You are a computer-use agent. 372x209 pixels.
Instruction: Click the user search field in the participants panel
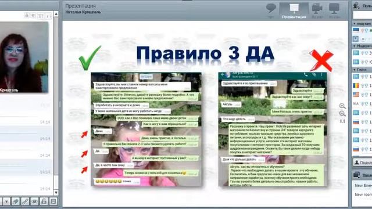[x=362, y=15]
